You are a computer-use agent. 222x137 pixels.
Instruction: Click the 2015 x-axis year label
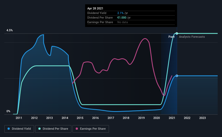[x=80, y=118]
